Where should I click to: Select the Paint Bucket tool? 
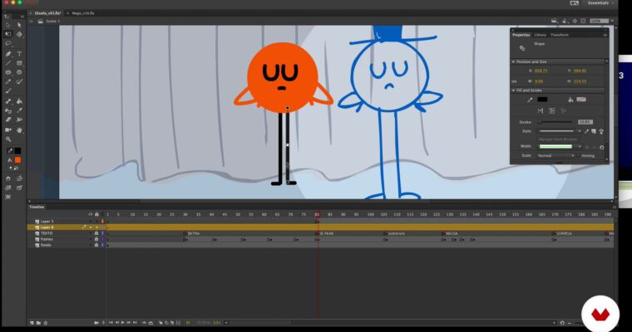coord(19,101)
